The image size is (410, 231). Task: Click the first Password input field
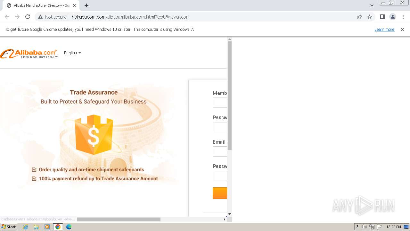[220, 127]
